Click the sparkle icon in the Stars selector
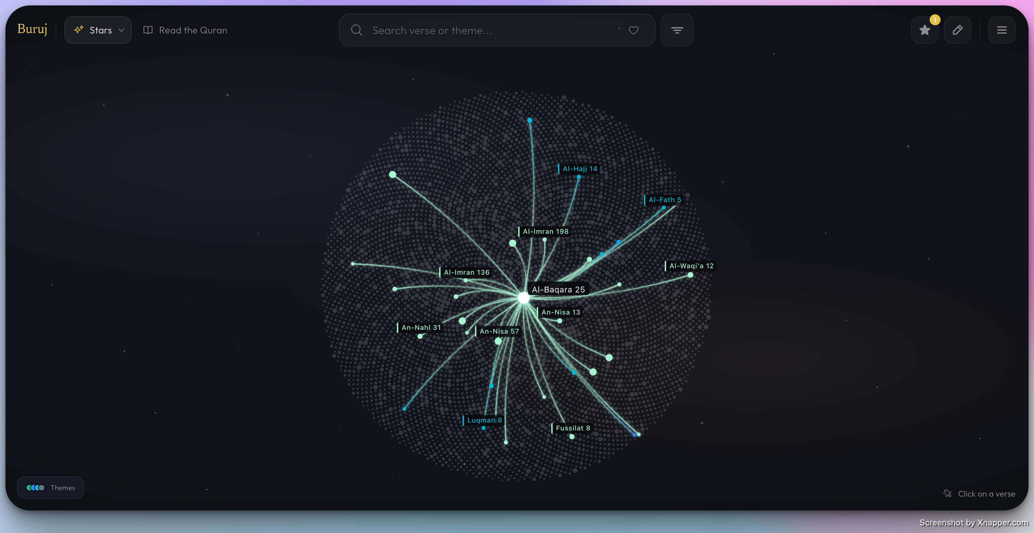 coord(79,30)
